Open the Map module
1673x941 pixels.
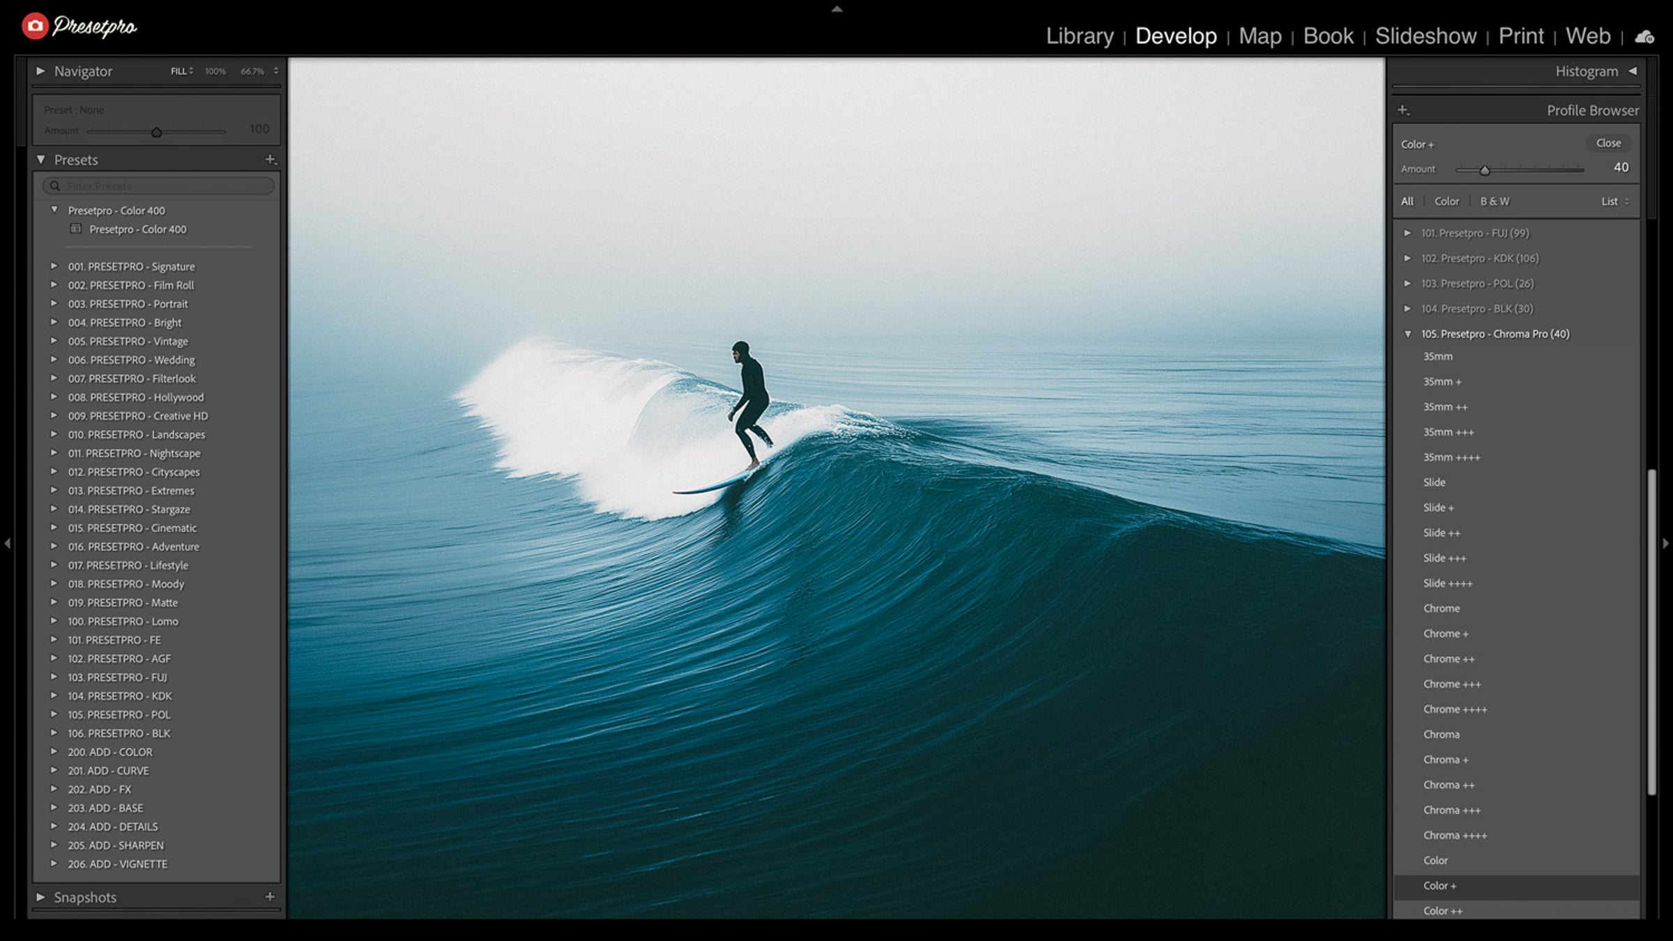coord(1260,36)
